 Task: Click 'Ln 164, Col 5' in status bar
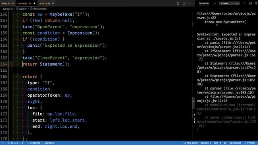point(191,143)
